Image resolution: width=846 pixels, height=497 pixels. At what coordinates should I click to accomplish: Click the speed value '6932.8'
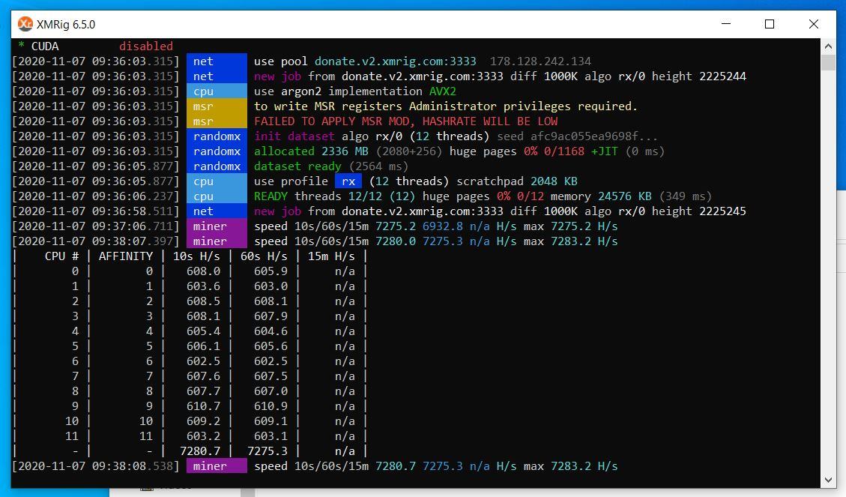click(442, 226)
